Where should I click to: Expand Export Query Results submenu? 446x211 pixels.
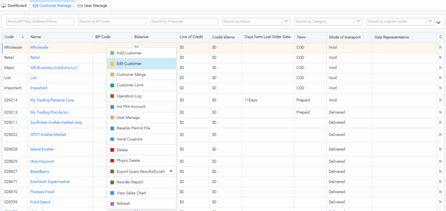click(171, 171)
